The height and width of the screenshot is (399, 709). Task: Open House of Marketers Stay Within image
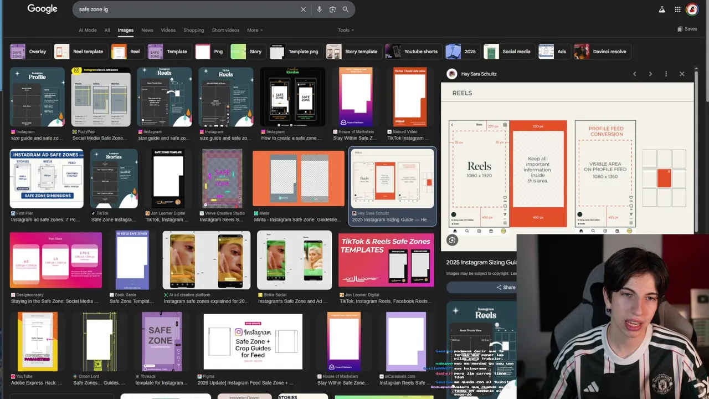click(x=356, y=97)
